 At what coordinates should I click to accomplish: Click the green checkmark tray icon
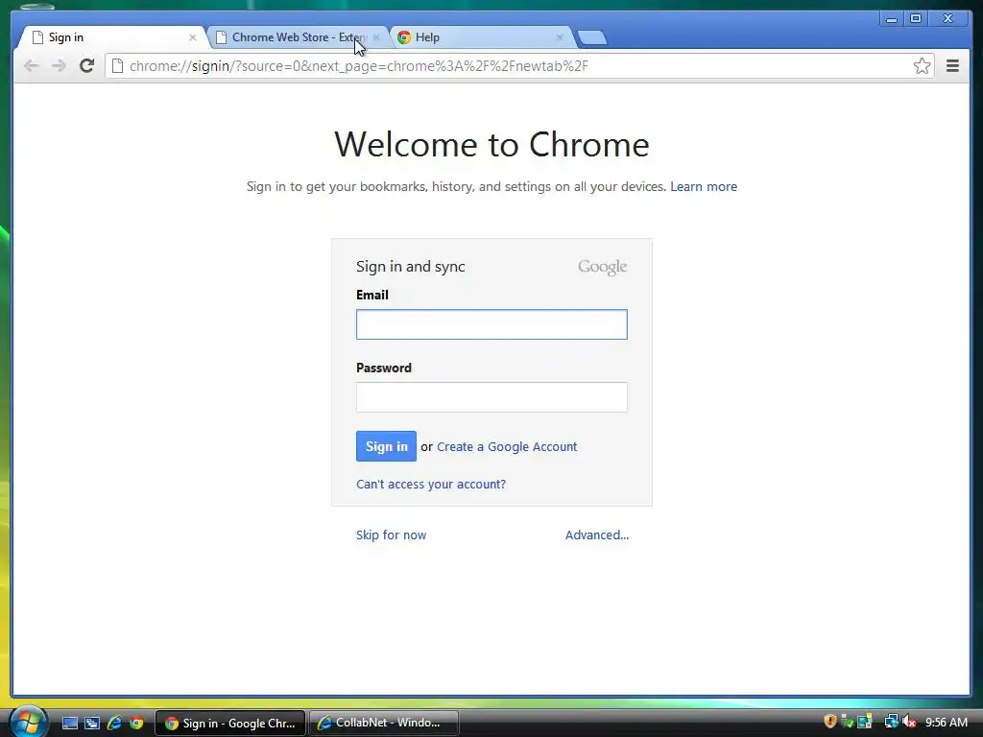(847, 722)
